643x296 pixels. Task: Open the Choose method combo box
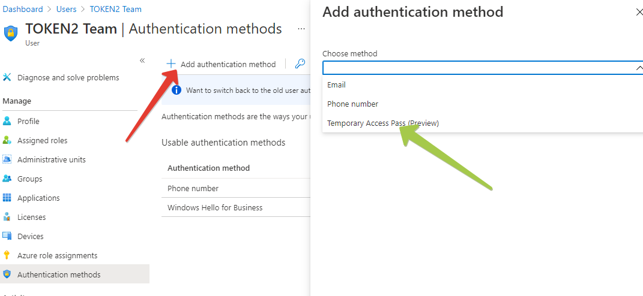point(483,68)
